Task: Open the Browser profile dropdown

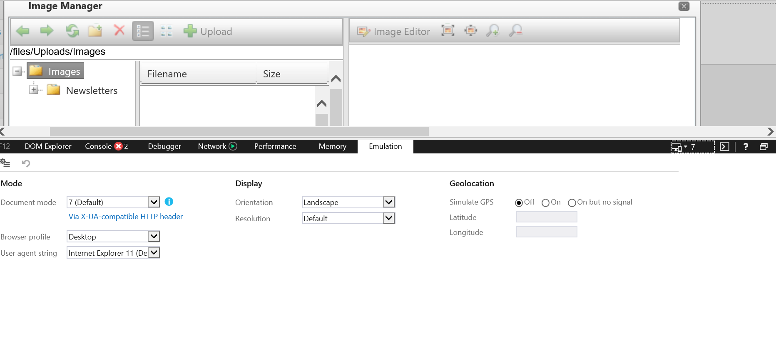Action: coord(113,237)
